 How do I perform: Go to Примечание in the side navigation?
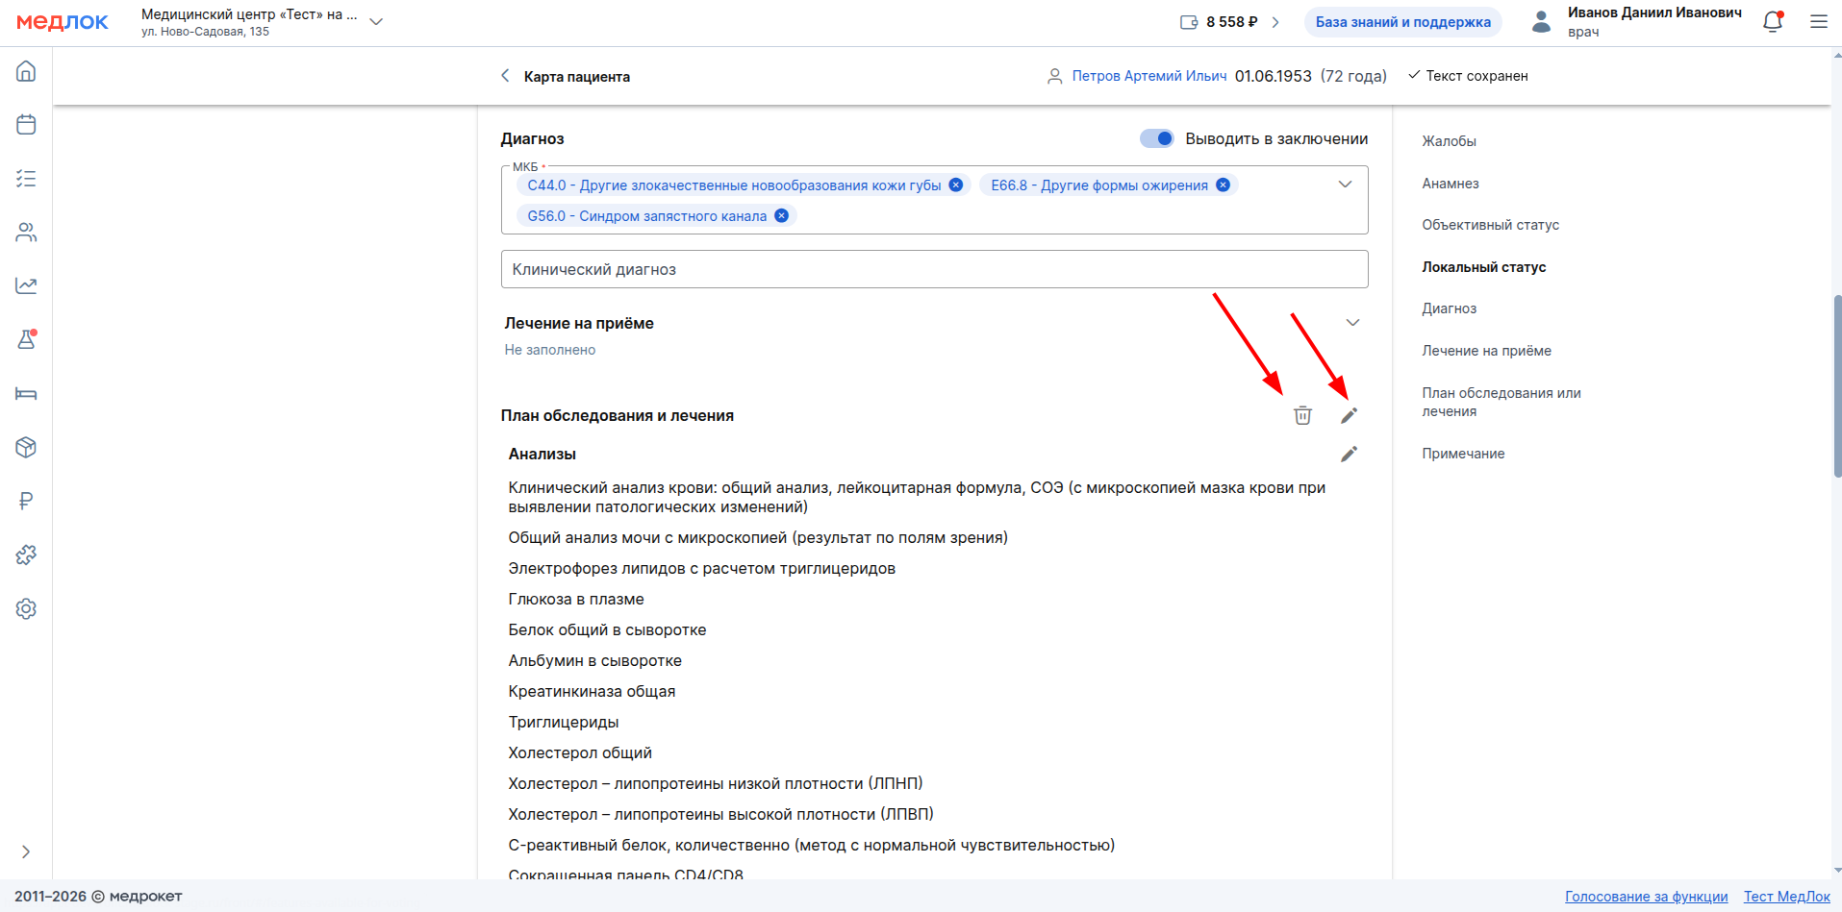(x=1463, y=454)
